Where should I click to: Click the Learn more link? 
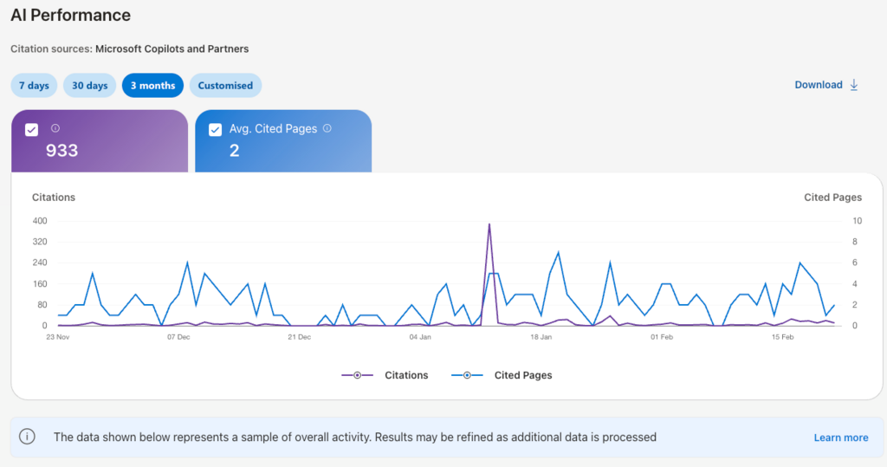(840, 438)
